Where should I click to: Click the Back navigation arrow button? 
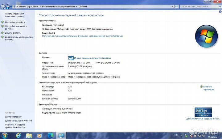point(3,6)
